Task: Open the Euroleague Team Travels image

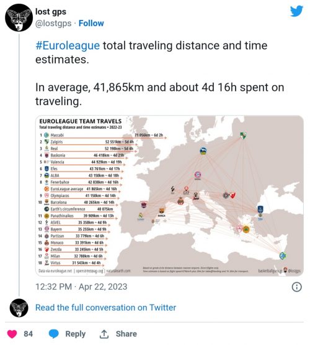Action: (169, 196)
